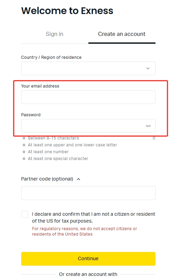Show the password with the eye icon
This screenshot has width=187, height=279.
148,126
